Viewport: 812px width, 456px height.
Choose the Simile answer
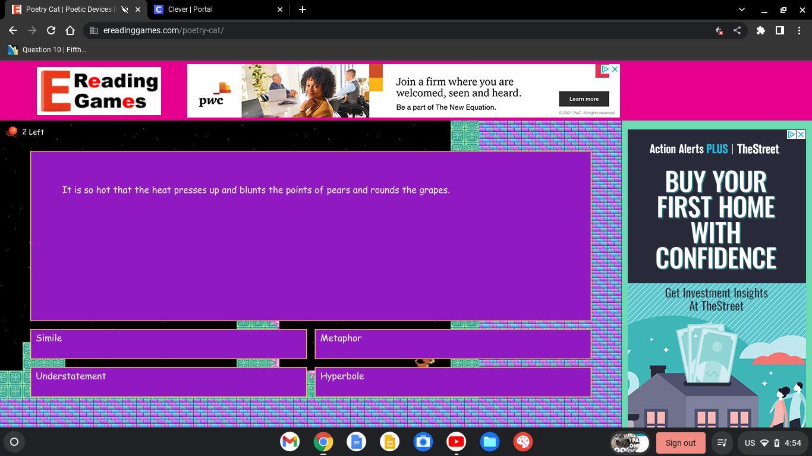pos(169,344)
